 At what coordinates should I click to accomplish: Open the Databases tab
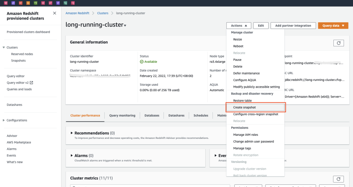coord(152,116)
